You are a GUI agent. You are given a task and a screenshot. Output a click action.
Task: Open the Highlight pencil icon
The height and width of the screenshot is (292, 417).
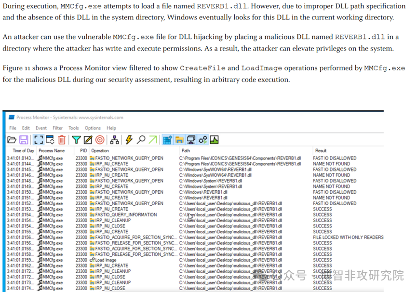[88, 140]
